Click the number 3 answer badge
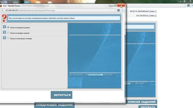Screen dimensions: 193x108 [x=5, y=38]
